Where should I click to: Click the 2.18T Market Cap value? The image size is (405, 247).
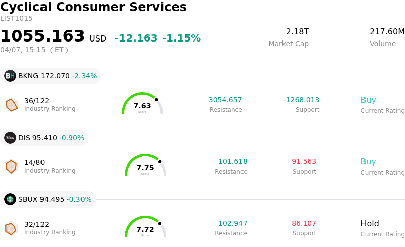tap(297, 32)
